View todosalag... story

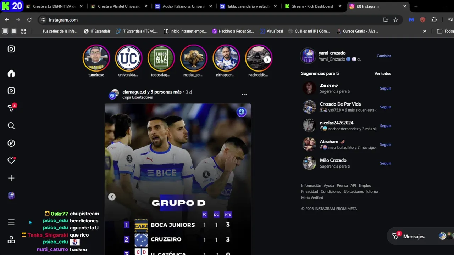(161, 58)
